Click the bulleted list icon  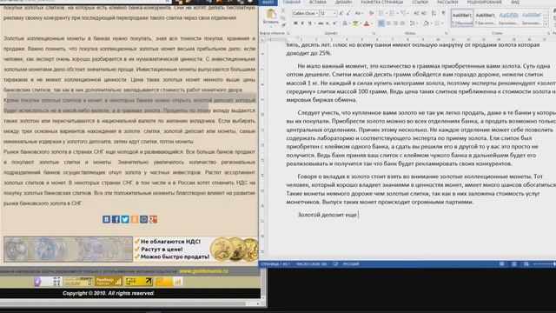(381, 14)
